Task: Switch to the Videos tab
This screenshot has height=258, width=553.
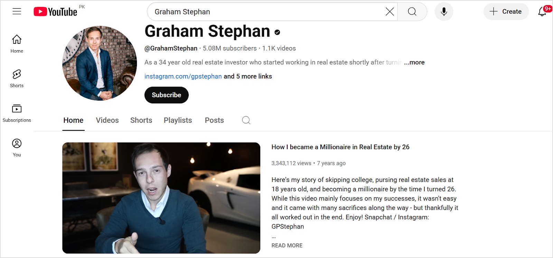Action: click(x=107, y=120)
